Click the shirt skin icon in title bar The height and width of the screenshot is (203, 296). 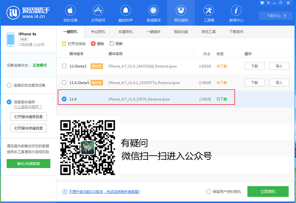262,3
